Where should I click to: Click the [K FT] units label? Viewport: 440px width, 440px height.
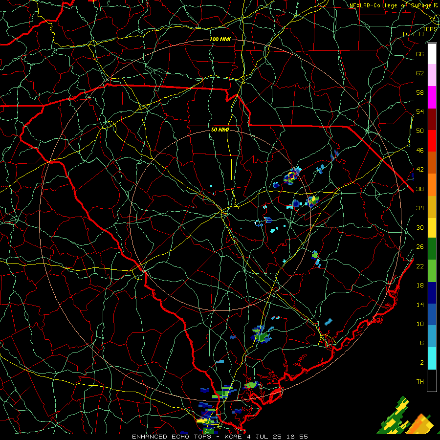(x=414, y=34)
